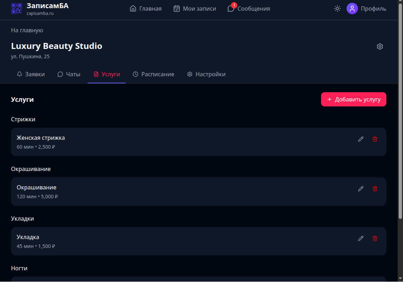Switch to the Расписание tab
Screen dimensions: 403x282
[153, 74]
